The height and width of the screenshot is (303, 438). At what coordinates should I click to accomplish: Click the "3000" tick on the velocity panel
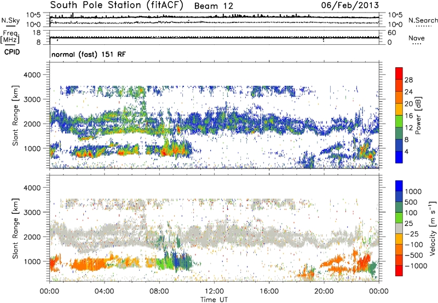tap(32, 212)
